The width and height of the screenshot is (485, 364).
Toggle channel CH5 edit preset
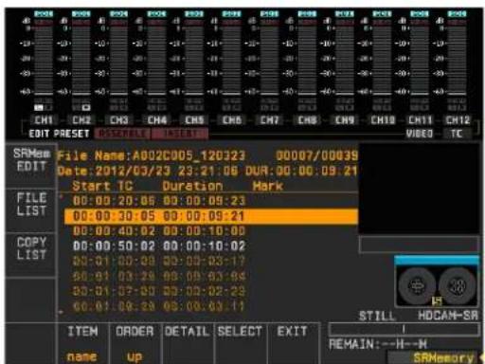(194, 120)
